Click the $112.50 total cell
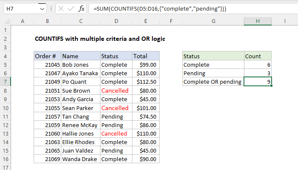298x170 pixels. point(146,82)
